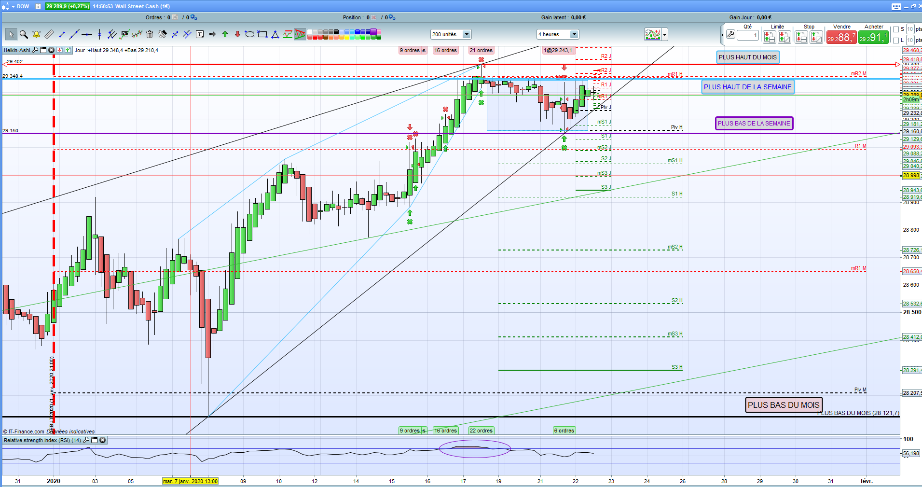The image size is (922, 487).
Task: Activate the magnifier zoom tool
Action: [24, 34]
